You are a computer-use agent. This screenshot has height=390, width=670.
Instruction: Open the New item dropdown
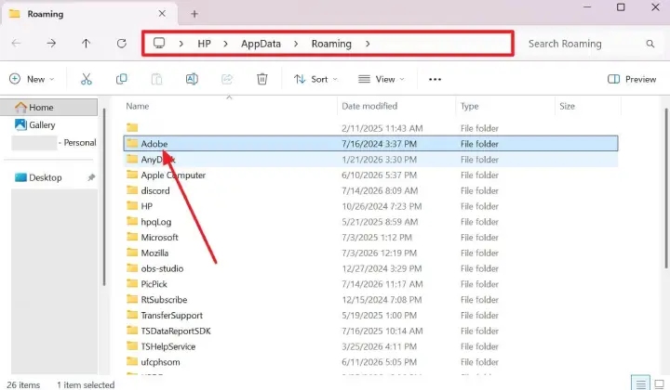coord(33,79)
